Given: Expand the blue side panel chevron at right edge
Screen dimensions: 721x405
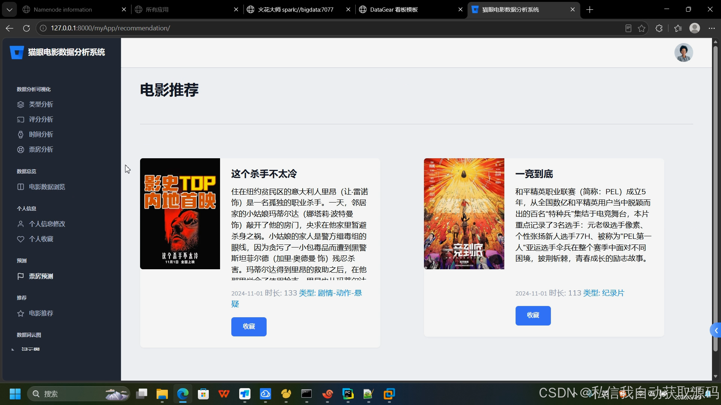Looking at the screenshot, I should [716, 330].
